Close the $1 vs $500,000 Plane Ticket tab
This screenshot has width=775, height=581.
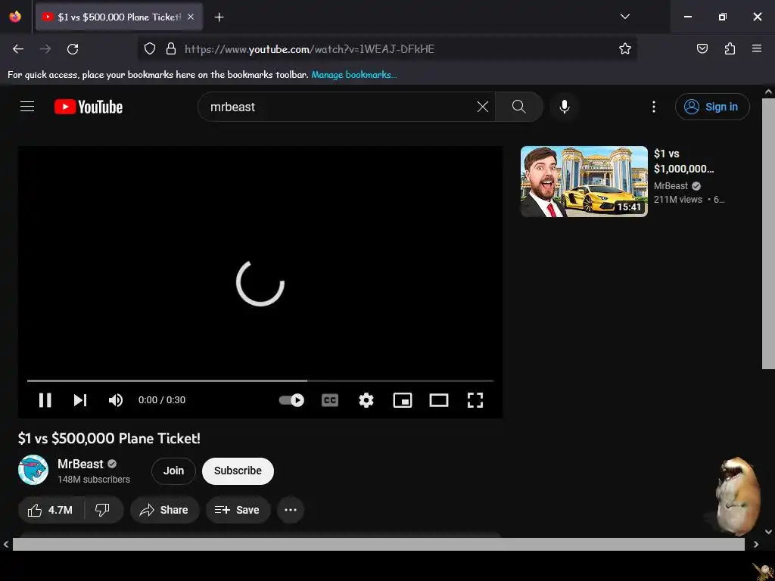point(191,17)
